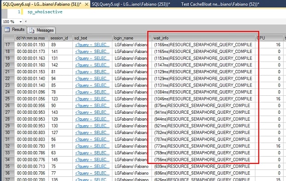The height and width of the screenshot is (181, 286).
Task: Open sql_text query link in row 19
Action: tap(92, 58)
